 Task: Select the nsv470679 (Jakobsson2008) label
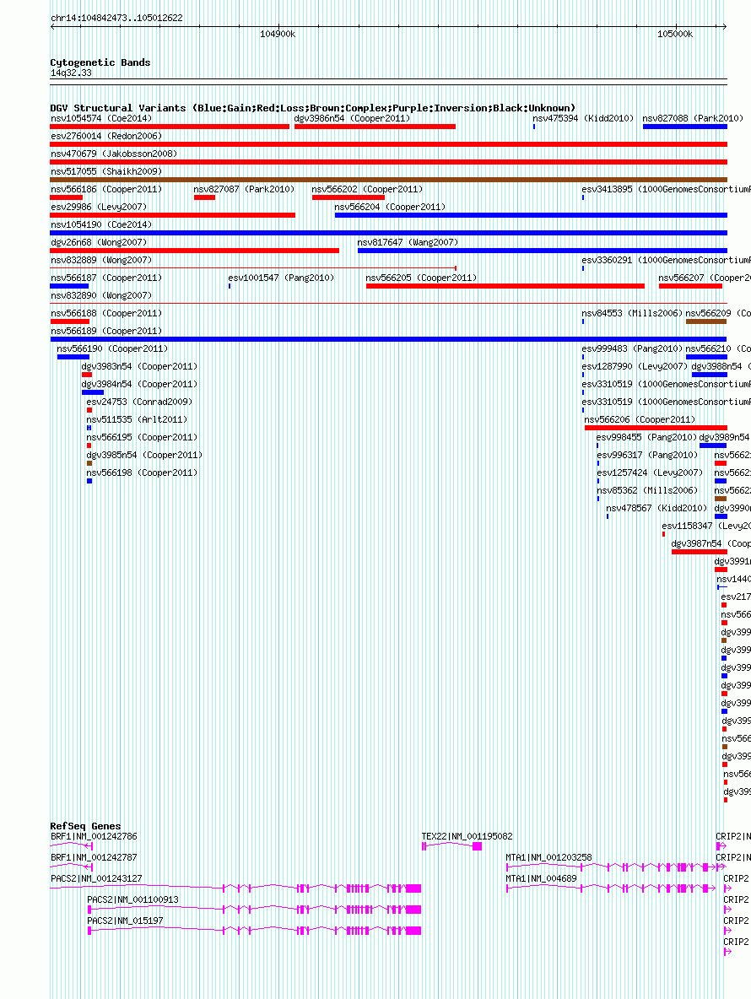tap(114, 154)
